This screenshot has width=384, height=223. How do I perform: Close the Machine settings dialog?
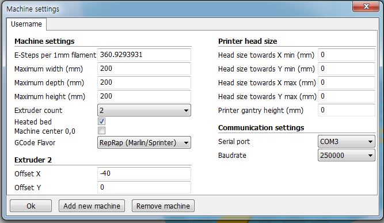point(366,6)
